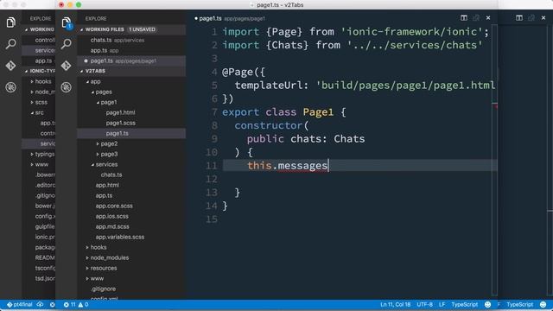Viewport: 553px width, 311px height.
Task: Open the errors count showing 11
Action: [x=69, y=304]
